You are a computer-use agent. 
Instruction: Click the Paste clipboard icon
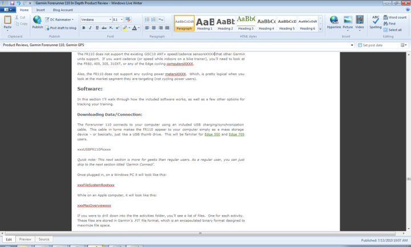(7, 20)
